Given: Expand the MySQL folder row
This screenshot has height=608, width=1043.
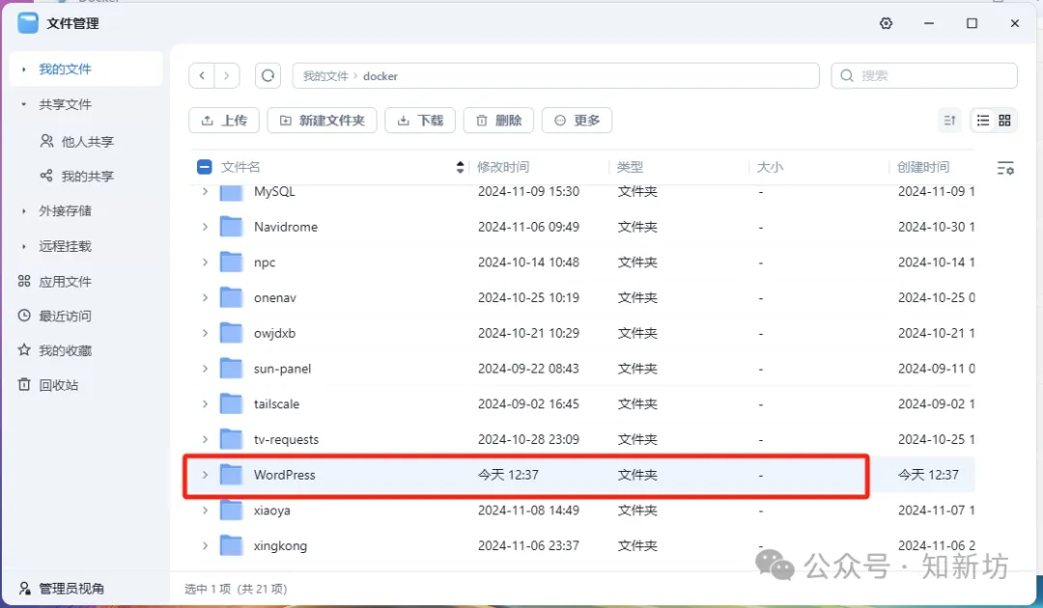Looking at the screenshot, I should (205, 191).
